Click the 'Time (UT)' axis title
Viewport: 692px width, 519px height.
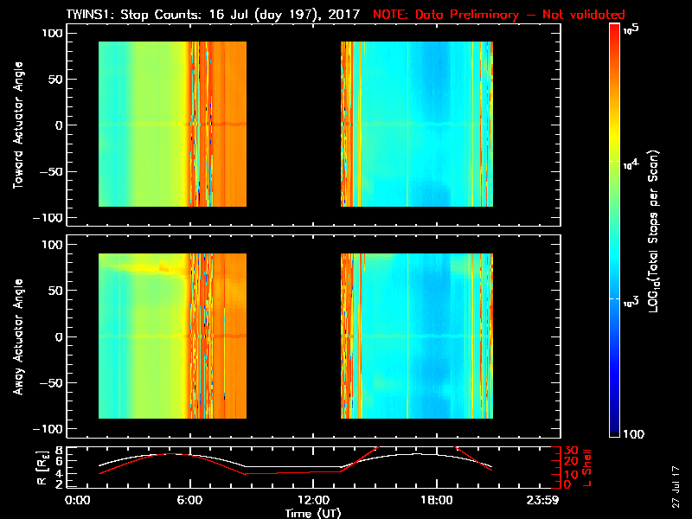313,513
